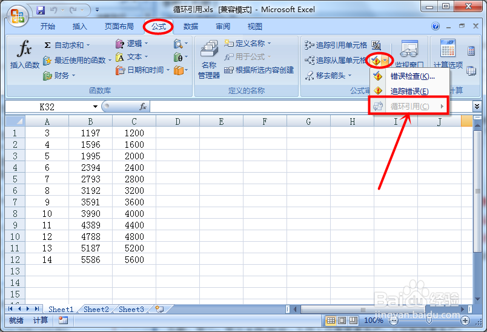Choose 追踪错误(E) from the menu
The width and height of the screenshot is (487, 332).
(x=409, y=91)
